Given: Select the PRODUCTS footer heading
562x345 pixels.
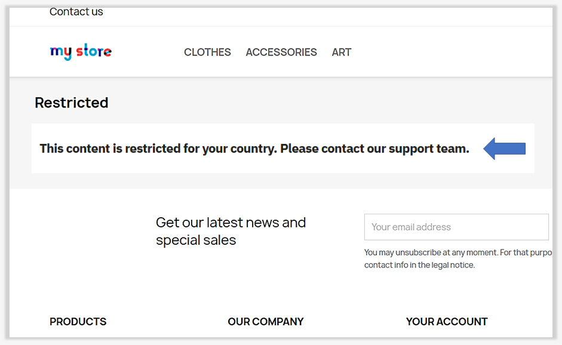Looking at the screenshot, I should (x=78, y=322).
